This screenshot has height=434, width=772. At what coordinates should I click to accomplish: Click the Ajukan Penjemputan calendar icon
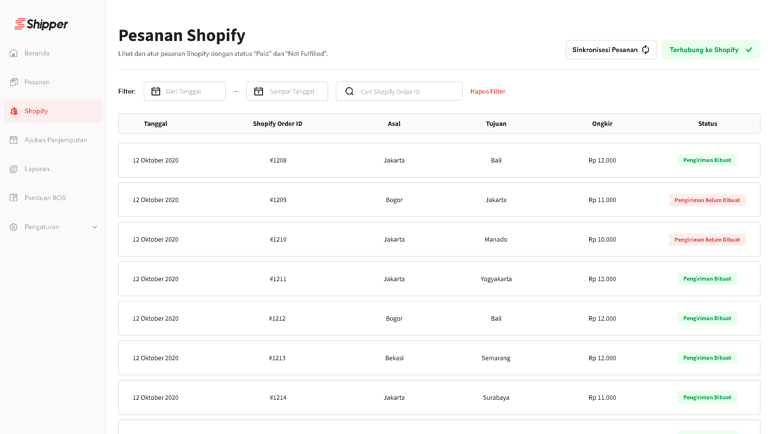(14, 140)
